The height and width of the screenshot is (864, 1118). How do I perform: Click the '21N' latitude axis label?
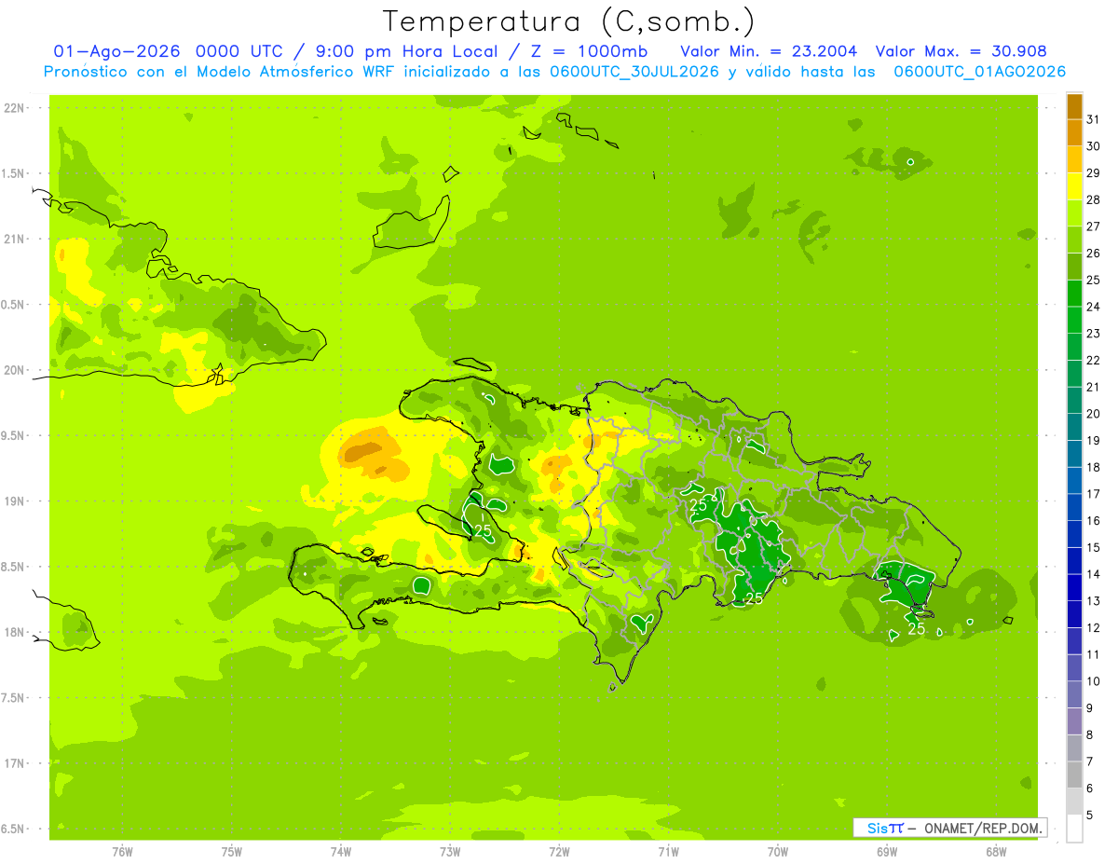(14, 239)
